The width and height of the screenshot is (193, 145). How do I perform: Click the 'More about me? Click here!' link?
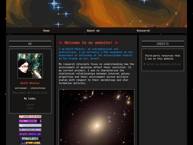pos(30,92)
